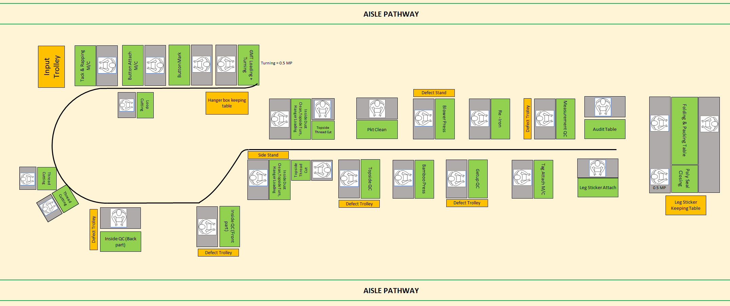
Task: Select the Topside QC box
Action: pos(370,179)
